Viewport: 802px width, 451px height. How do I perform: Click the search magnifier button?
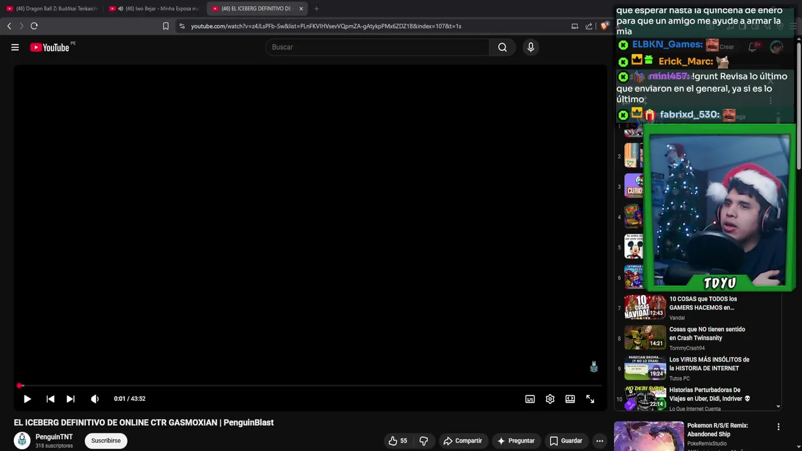(x=503, y=47)
